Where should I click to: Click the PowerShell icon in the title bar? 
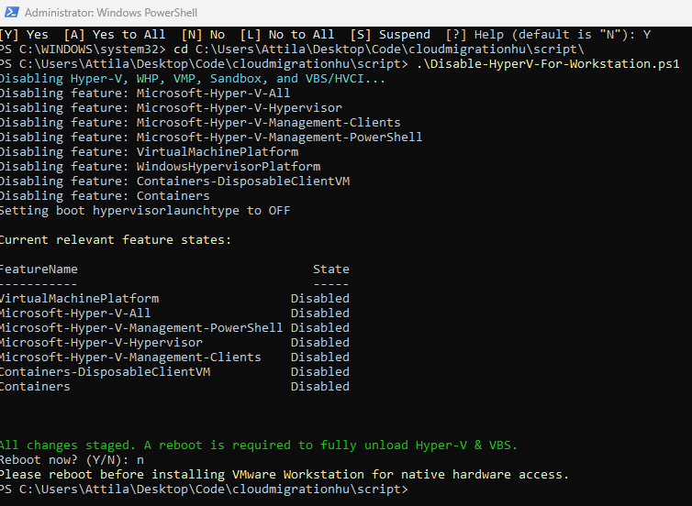(x=11, y=13)
